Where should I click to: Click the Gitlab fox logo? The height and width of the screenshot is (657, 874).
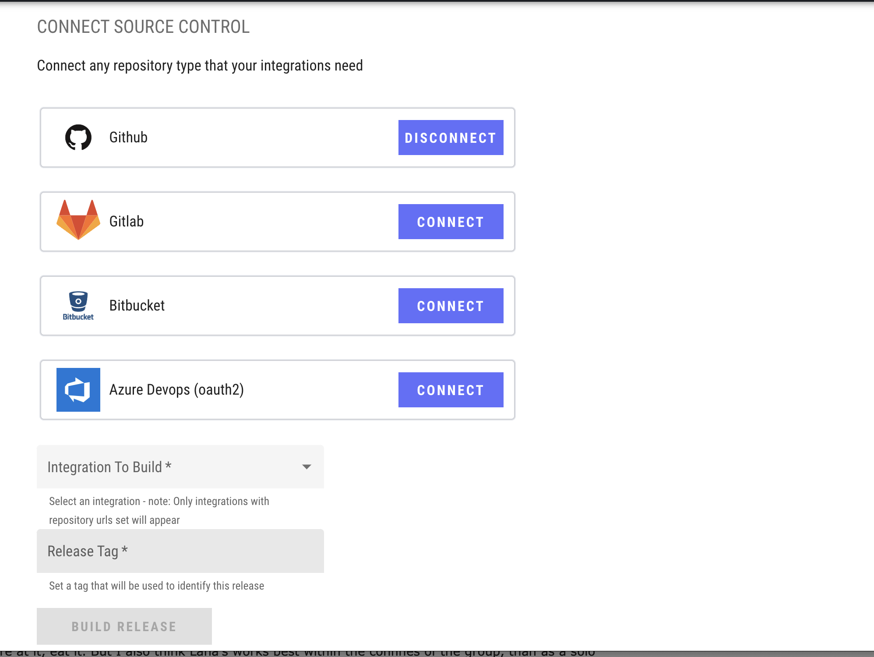pos(78,220)
